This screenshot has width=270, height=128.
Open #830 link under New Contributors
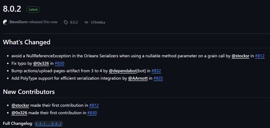click(x=92, y=113)
